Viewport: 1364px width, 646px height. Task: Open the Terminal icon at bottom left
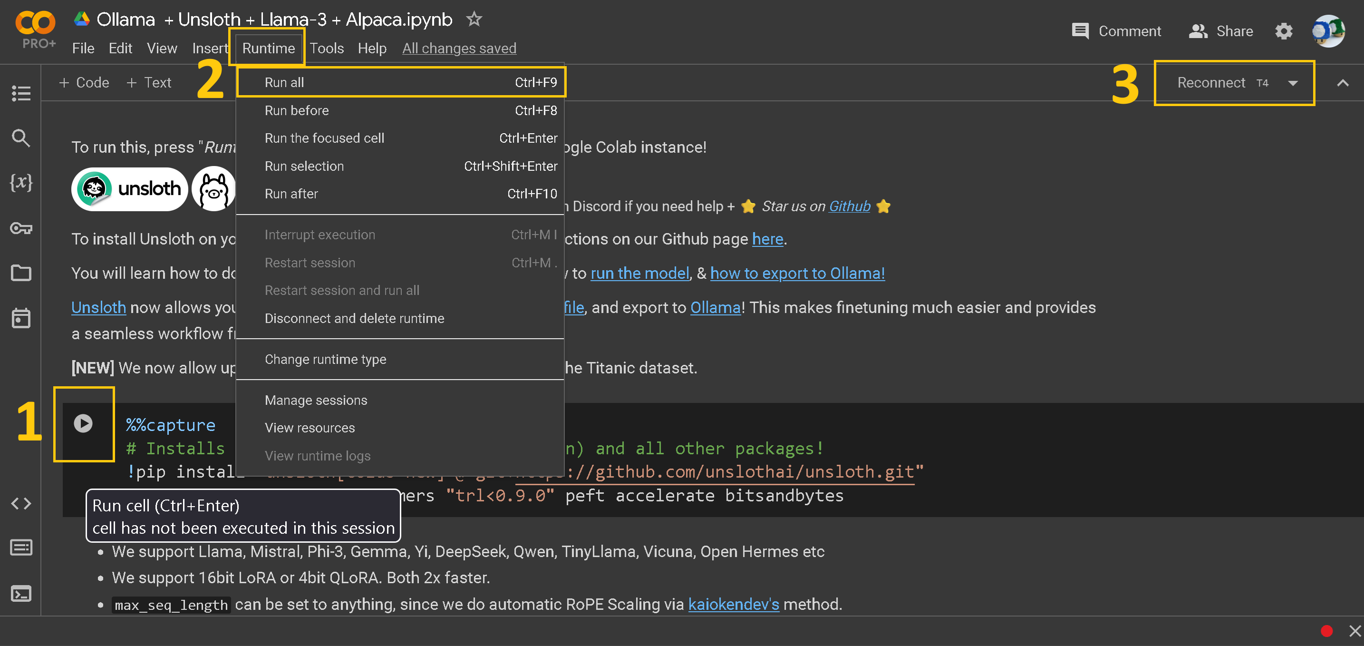(x=20, y=594)
